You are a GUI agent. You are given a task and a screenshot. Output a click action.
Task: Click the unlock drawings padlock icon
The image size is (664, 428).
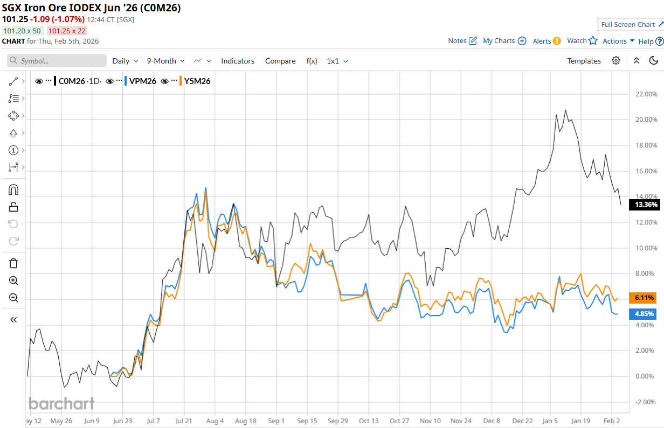[x=13, y=207]
